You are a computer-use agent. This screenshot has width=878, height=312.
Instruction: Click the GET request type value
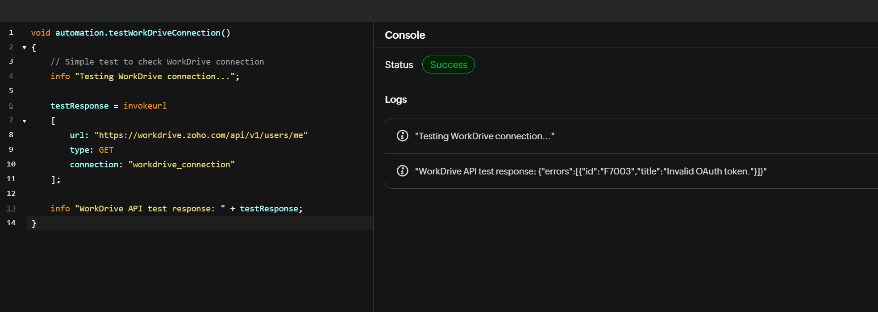(x=106, y=150)
